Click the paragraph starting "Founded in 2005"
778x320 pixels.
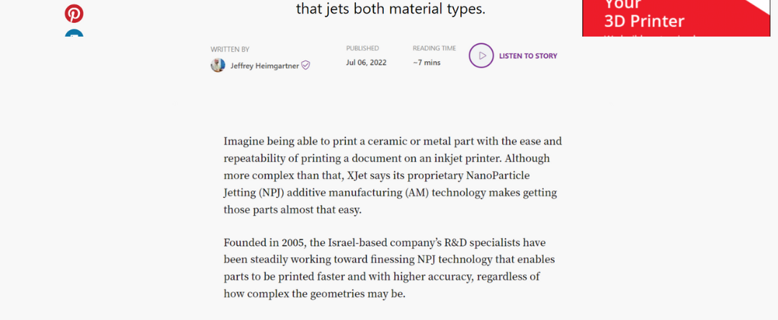[390, 268]
